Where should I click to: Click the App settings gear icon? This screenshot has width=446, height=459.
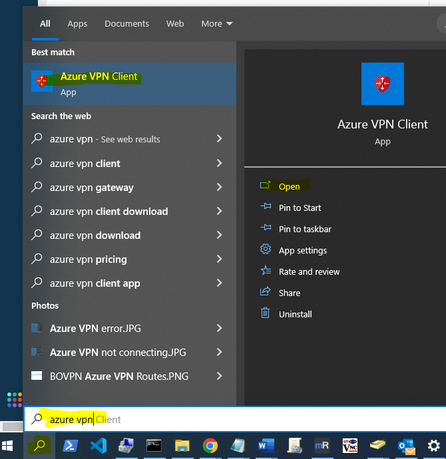[266, 249]
